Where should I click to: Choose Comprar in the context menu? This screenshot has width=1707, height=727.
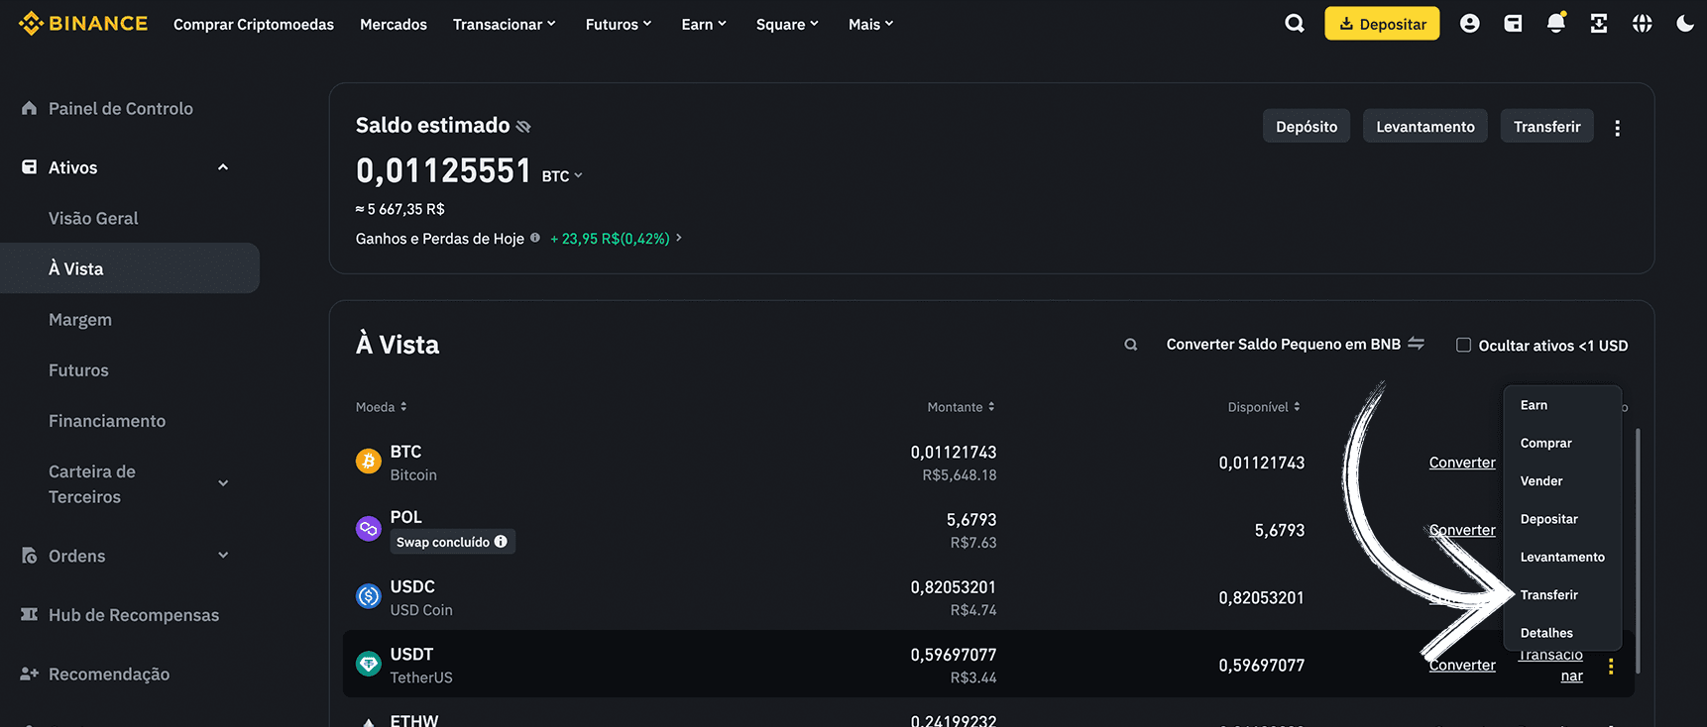click(x=1545, y=443)
